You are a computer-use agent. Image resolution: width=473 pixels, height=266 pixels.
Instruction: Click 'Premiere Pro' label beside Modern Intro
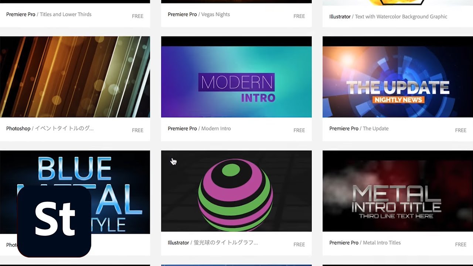182,129
